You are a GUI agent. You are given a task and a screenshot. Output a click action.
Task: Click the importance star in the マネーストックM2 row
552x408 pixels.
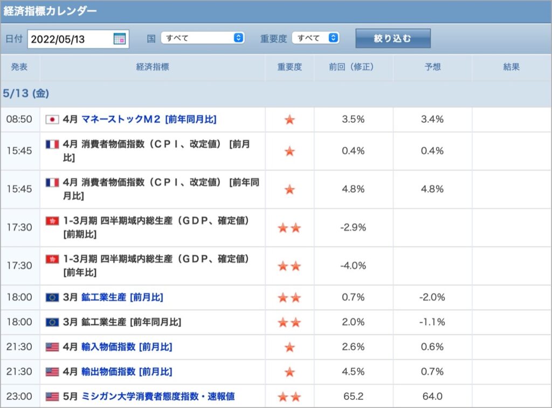(289, 119)
